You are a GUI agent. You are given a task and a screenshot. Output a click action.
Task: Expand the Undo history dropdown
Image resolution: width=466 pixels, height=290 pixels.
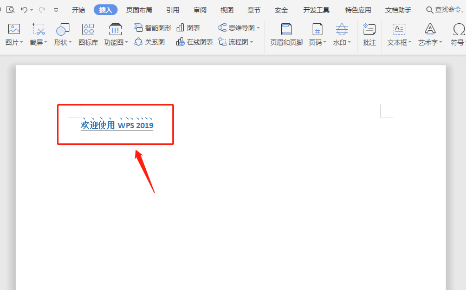[31, 10]
